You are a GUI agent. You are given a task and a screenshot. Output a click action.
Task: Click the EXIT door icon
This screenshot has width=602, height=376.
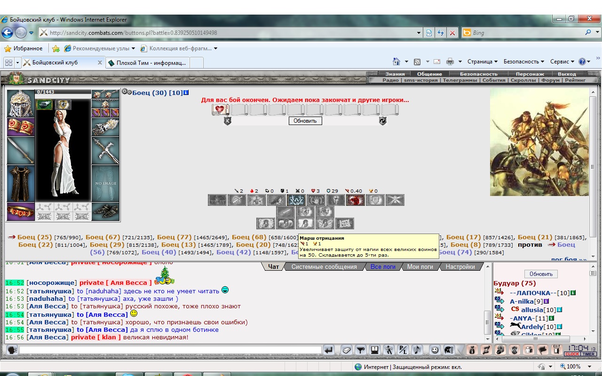[x=556, y=350]
